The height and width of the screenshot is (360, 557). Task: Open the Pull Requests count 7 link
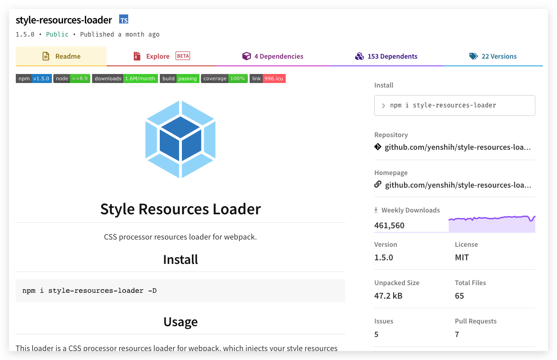(457, 334)
